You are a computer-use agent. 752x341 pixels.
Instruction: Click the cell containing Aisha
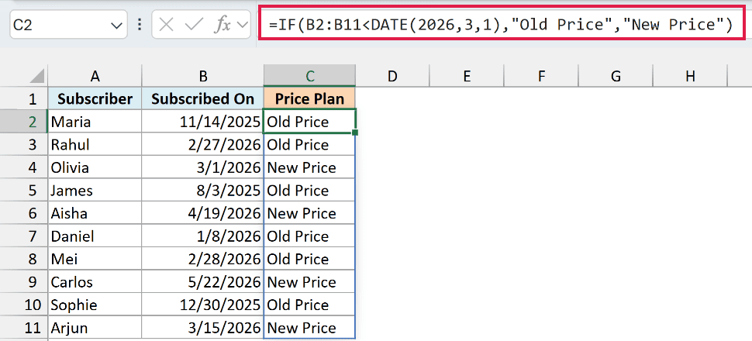pos(95,213)
